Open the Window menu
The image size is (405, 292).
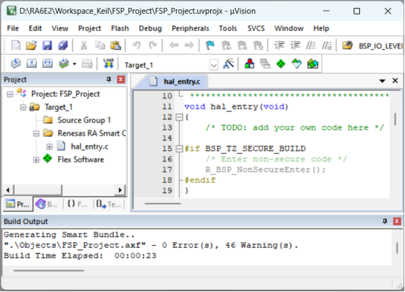click(x=289, y=28)
